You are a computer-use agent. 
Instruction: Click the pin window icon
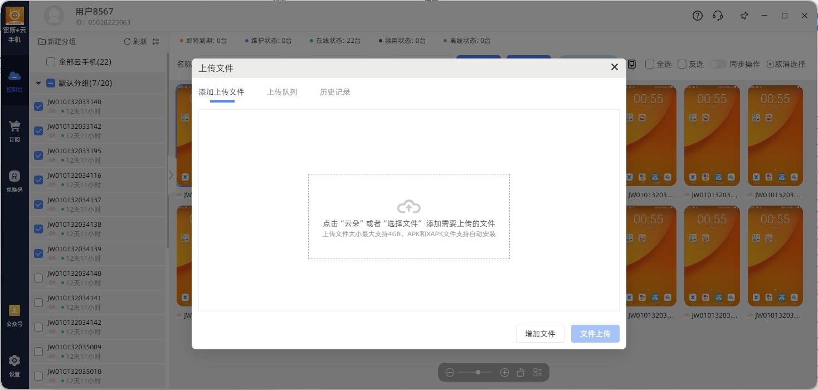coord(744,16)
